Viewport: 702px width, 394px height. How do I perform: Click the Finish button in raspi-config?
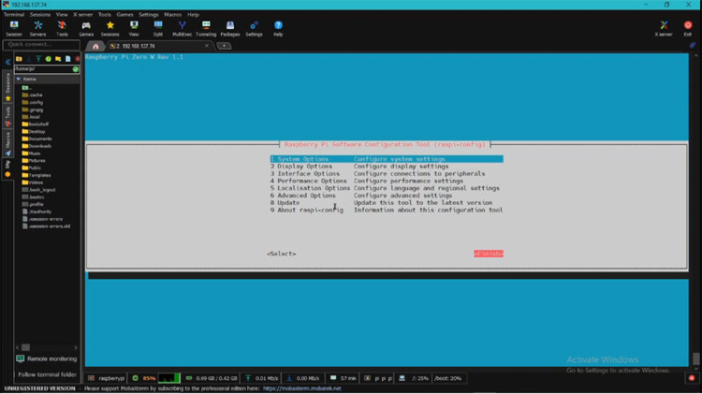click(x=489, y=254)
